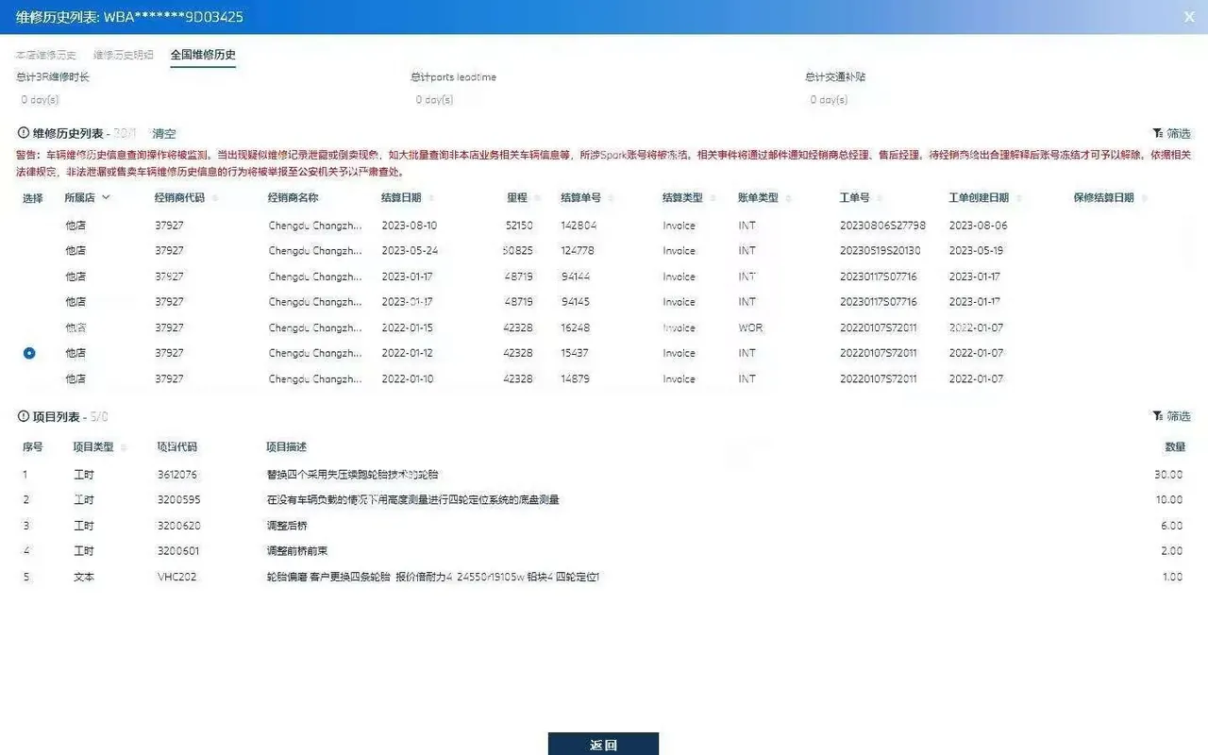Click item code 3200620
This screenshot has height=755, width=1208.
pos(178,526)
